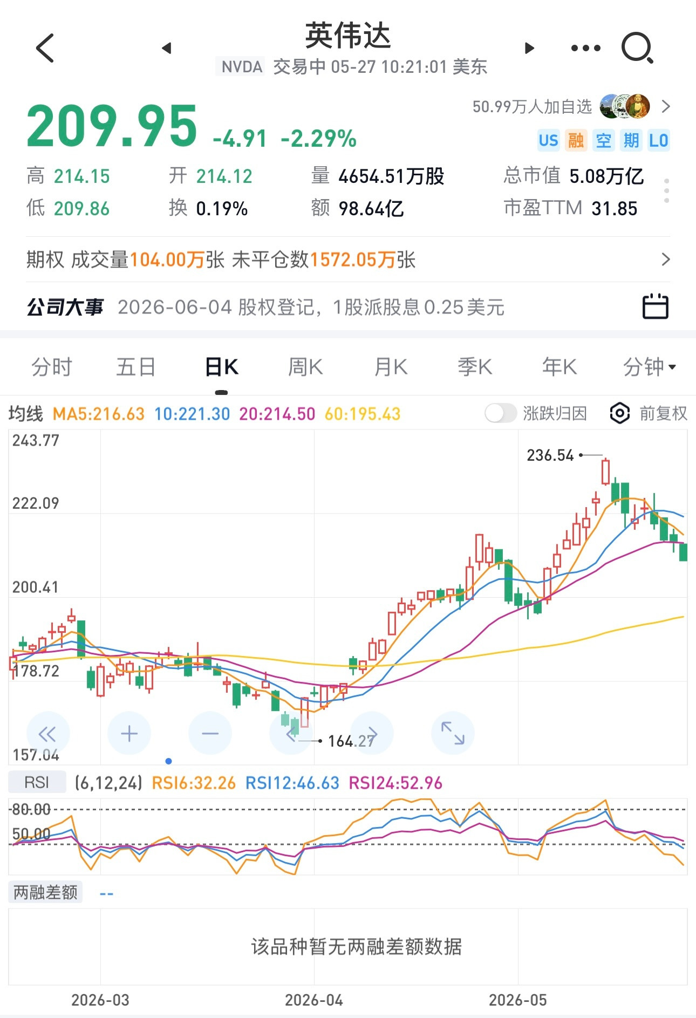Screen dimensions: 696x1018
Task: Expand the 期权 options row chevron
Action: pos(666,259)
